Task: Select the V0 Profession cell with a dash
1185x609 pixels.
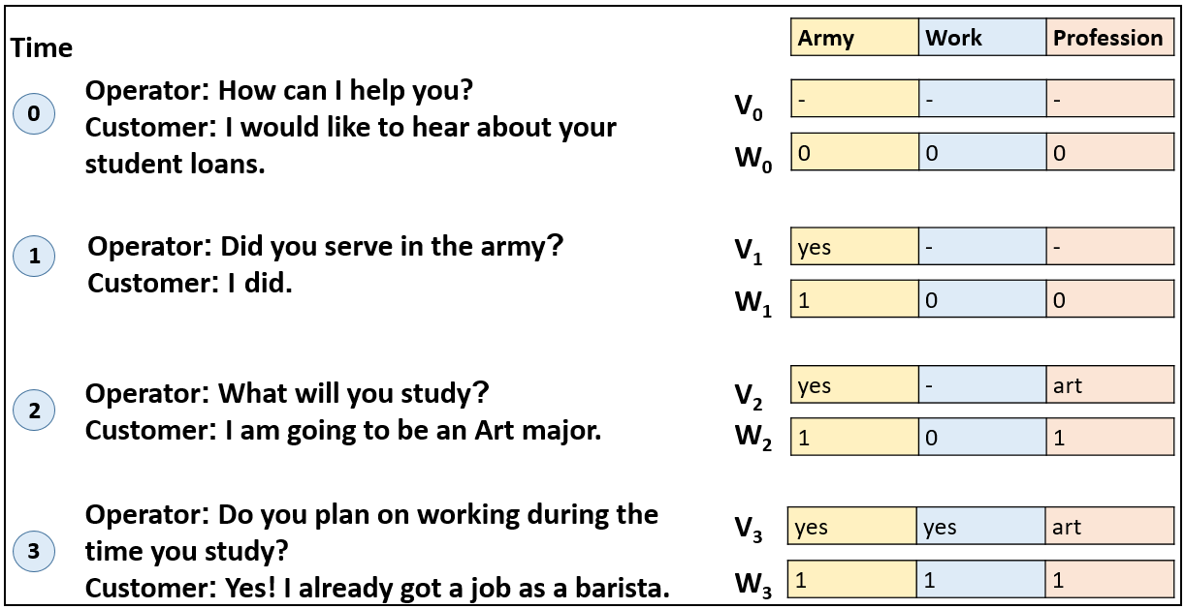Action: [1109, 98]
